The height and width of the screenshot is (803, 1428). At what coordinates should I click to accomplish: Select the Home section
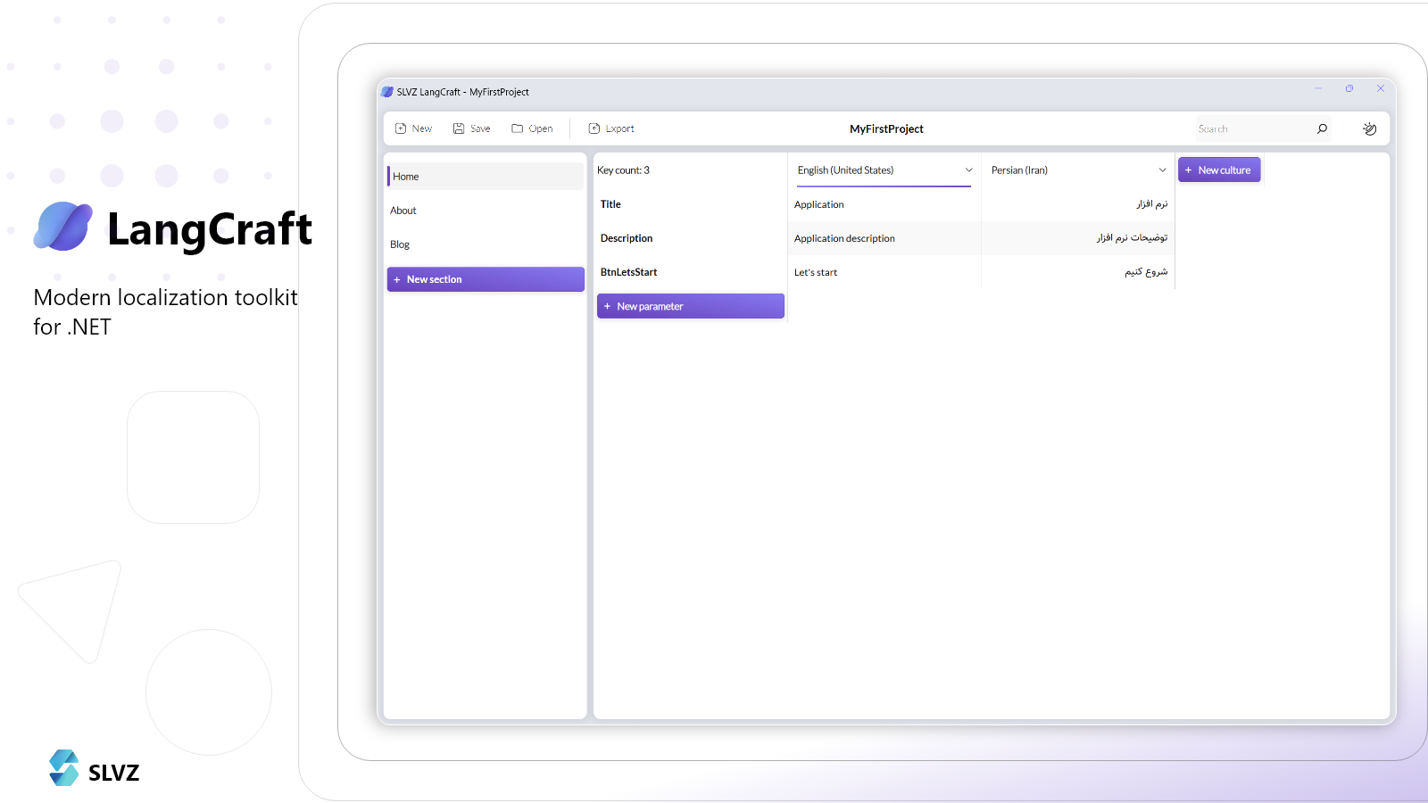[x=485, y=177]
